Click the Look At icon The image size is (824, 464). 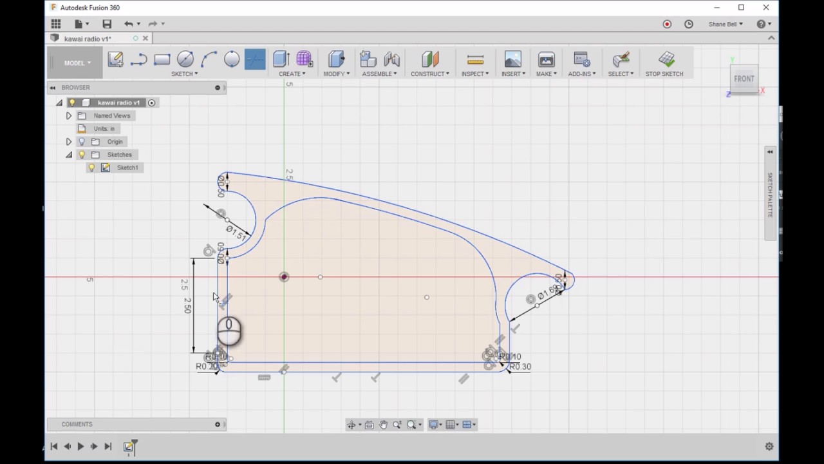pyautogui.click(x=370, y=425)
